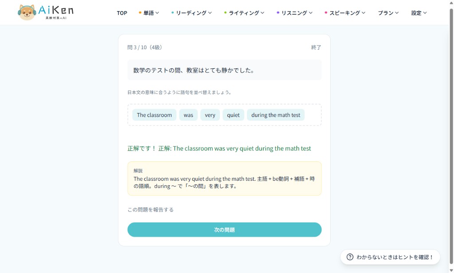The height and width of the screenshot is (273, 454).
Task: Click the 解説 explanation heading
Action: (138, 171)
